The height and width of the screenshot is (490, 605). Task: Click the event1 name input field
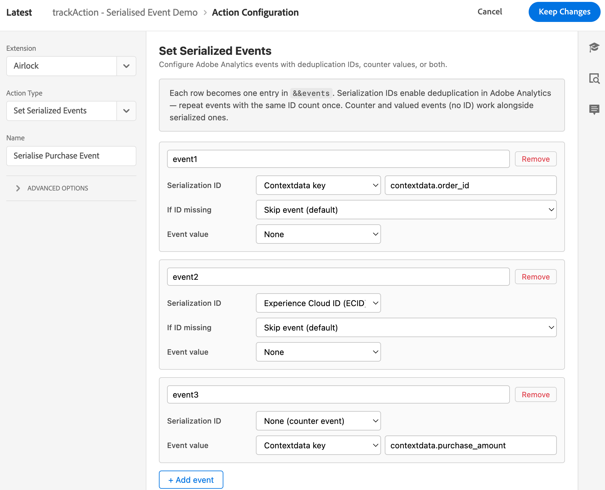(x=338, y=159)
